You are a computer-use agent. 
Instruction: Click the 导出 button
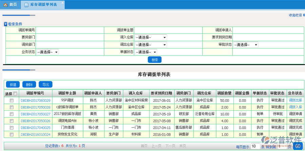45,84
